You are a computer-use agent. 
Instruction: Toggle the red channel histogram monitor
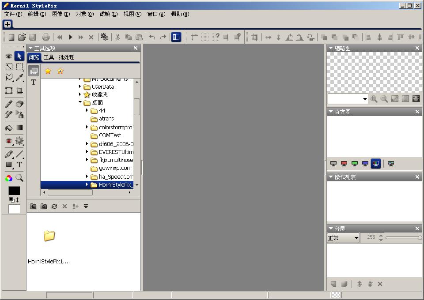tap(344, 163)
